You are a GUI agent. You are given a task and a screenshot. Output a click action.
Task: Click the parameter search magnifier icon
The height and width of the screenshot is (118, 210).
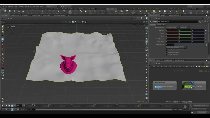coord(202,22)
